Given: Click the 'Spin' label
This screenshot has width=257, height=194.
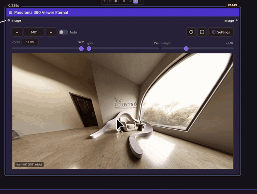Looking at the screenshot, I should pos(90,43).
